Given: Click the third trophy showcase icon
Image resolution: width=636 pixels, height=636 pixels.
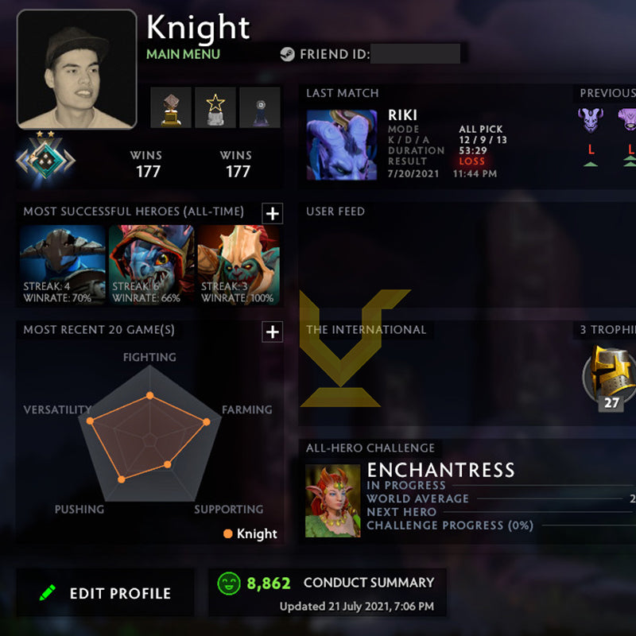Looking at the screenshot, I should 260,107.
